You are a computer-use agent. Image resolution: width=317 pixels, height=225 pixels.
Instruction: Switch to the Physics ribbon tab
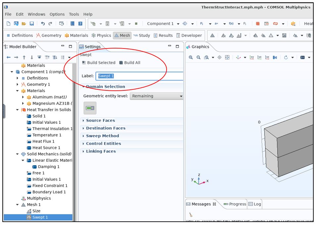coord(101,35)
